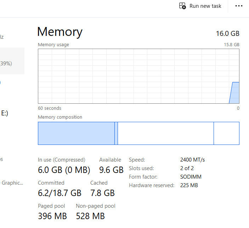Image resolution: width=249 pixels, height=228 pixels.
Task: Click the Run new task icon
Action: pyautogui.click(x=182, y=6)
